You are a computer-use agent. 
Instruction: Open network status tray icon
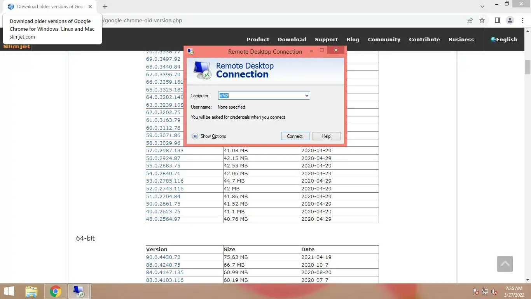[485, 292]
